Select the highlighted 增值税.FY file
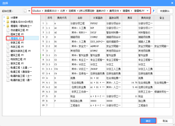This screenshot has height=126, width=175. click(x=16, y=38)
